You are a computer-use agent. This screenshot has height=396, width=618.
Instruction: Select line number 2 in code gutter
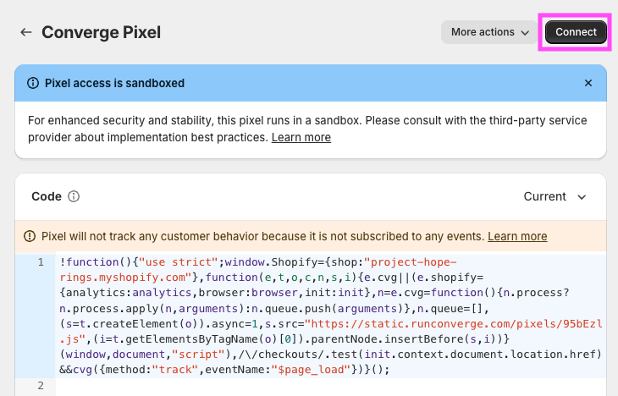pos(40,386)
